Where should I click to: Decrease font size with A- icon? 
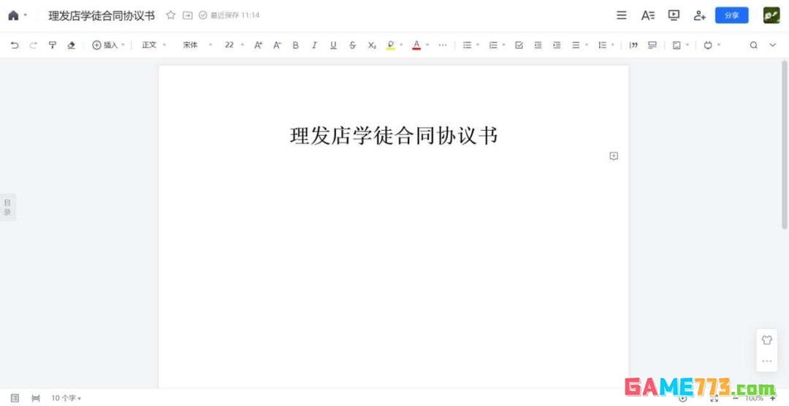[x=277, y=45]
